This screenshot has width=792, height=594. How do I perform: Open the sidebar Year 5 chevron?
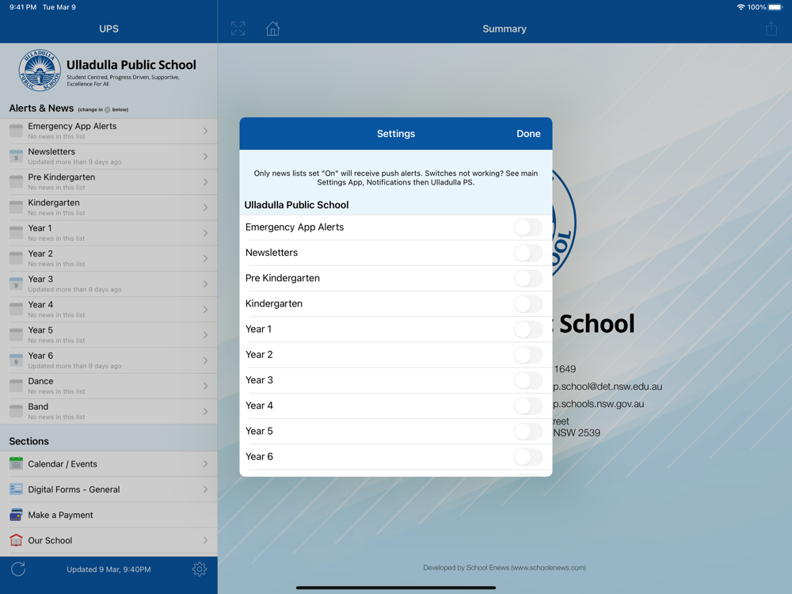click(x=206, y=335)
